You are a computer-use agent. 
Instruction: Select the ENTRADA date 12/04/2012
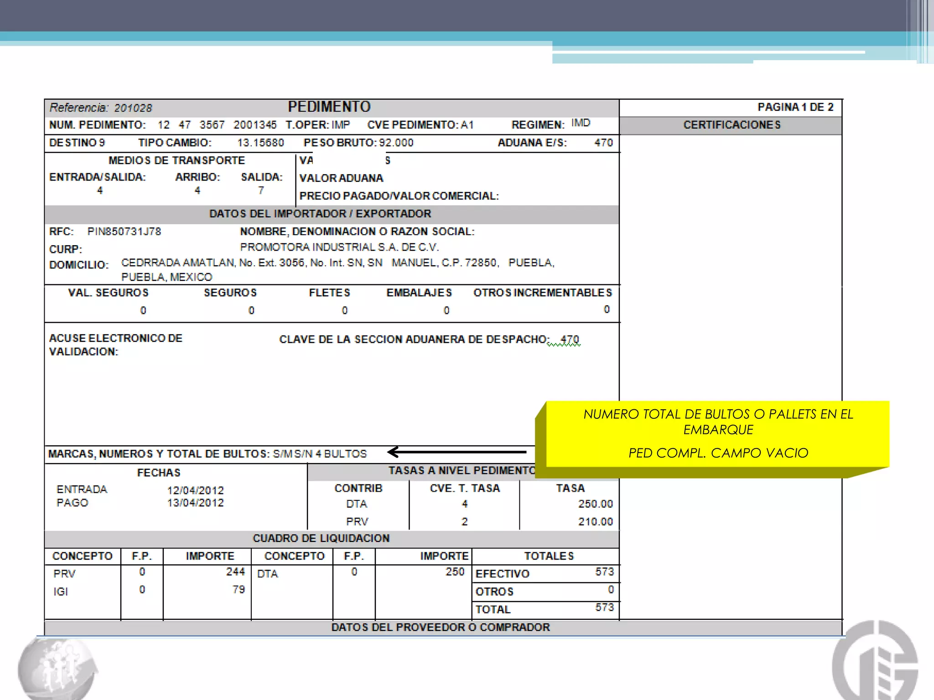point(195,490)
